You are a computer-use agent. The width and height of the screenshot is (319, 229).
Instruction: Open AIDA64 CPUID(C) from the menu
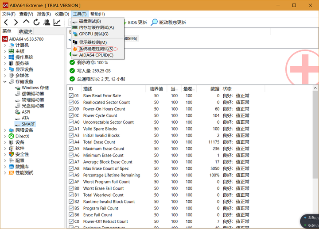[x=96, y=55]
